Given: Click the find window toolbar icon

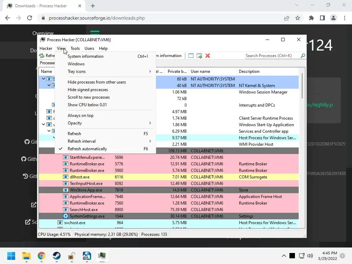Looking at the screenshot, I should pos(191,56).
